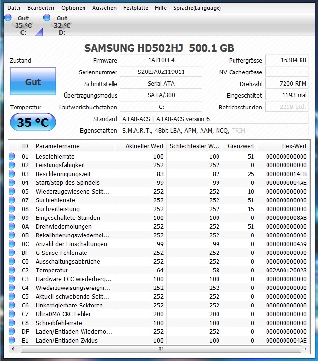Click the Hex-Wert column header
This screenshot has width=318, height=361.
[284, 146]
